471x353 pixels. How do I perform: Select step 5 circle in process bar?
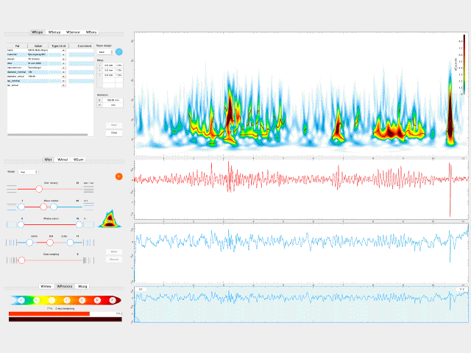pyautogui.click(x=82, y=300)
